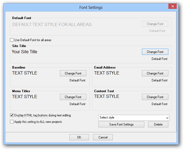Click Save Font Settings button
The image size is (184, 150).
(121, 124)
